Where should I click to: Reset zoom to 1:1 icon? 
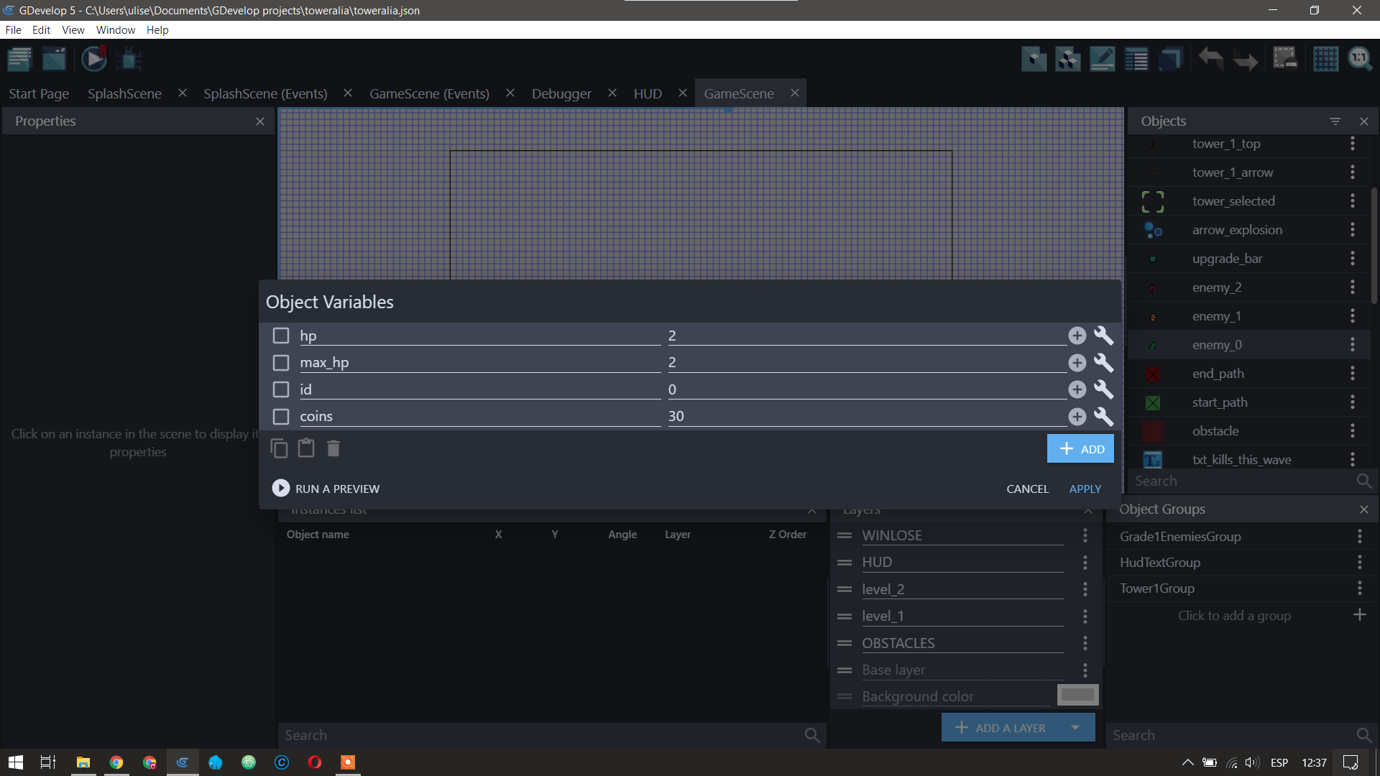[x=1360, y=59]
